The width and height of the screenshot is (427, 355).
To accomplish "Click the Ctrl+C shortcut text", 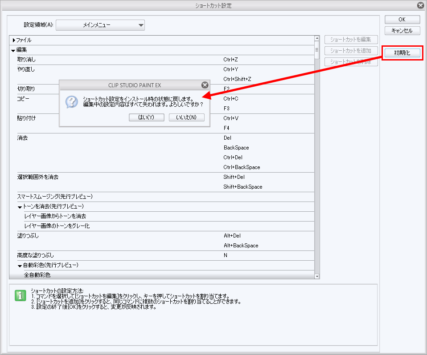I will point(230,99).
